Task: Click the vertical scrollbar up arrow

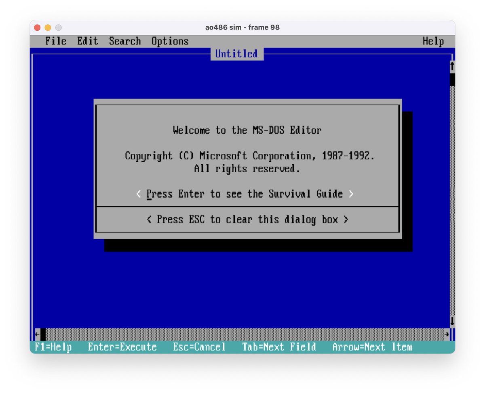Action: [452, 67]
